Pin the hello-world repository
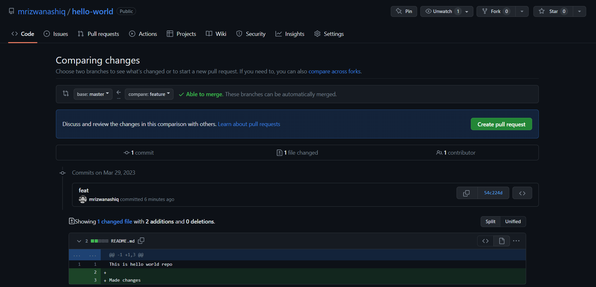Screen dimensions: 596x287 point(404,11)
